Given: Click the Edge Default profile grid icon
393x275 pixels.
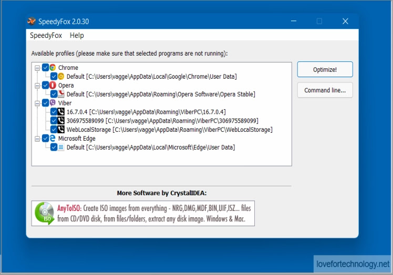Looking at the screenshot, I should tap(61, 147).
